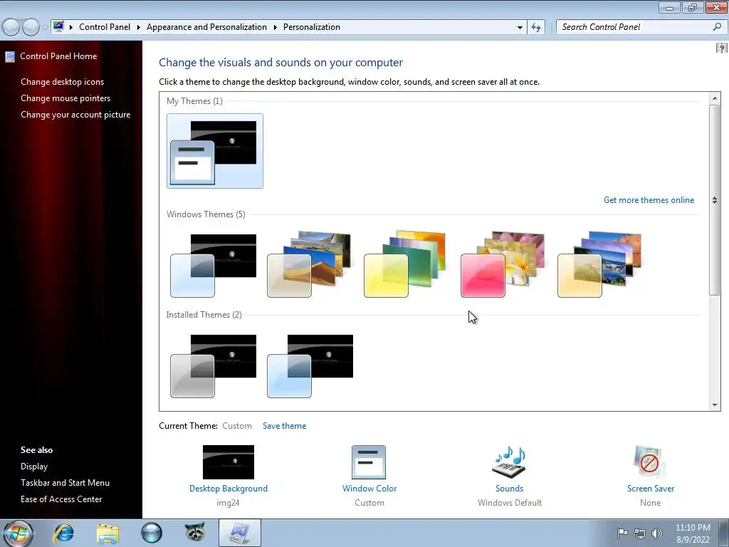Click the Desktop Background text link
This screenshot has height=547, width=729.
point(229,489)
